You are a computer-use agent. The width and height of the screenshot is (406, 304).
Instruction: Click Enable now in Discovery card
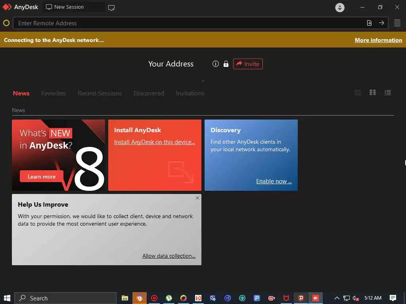[274, 181]
